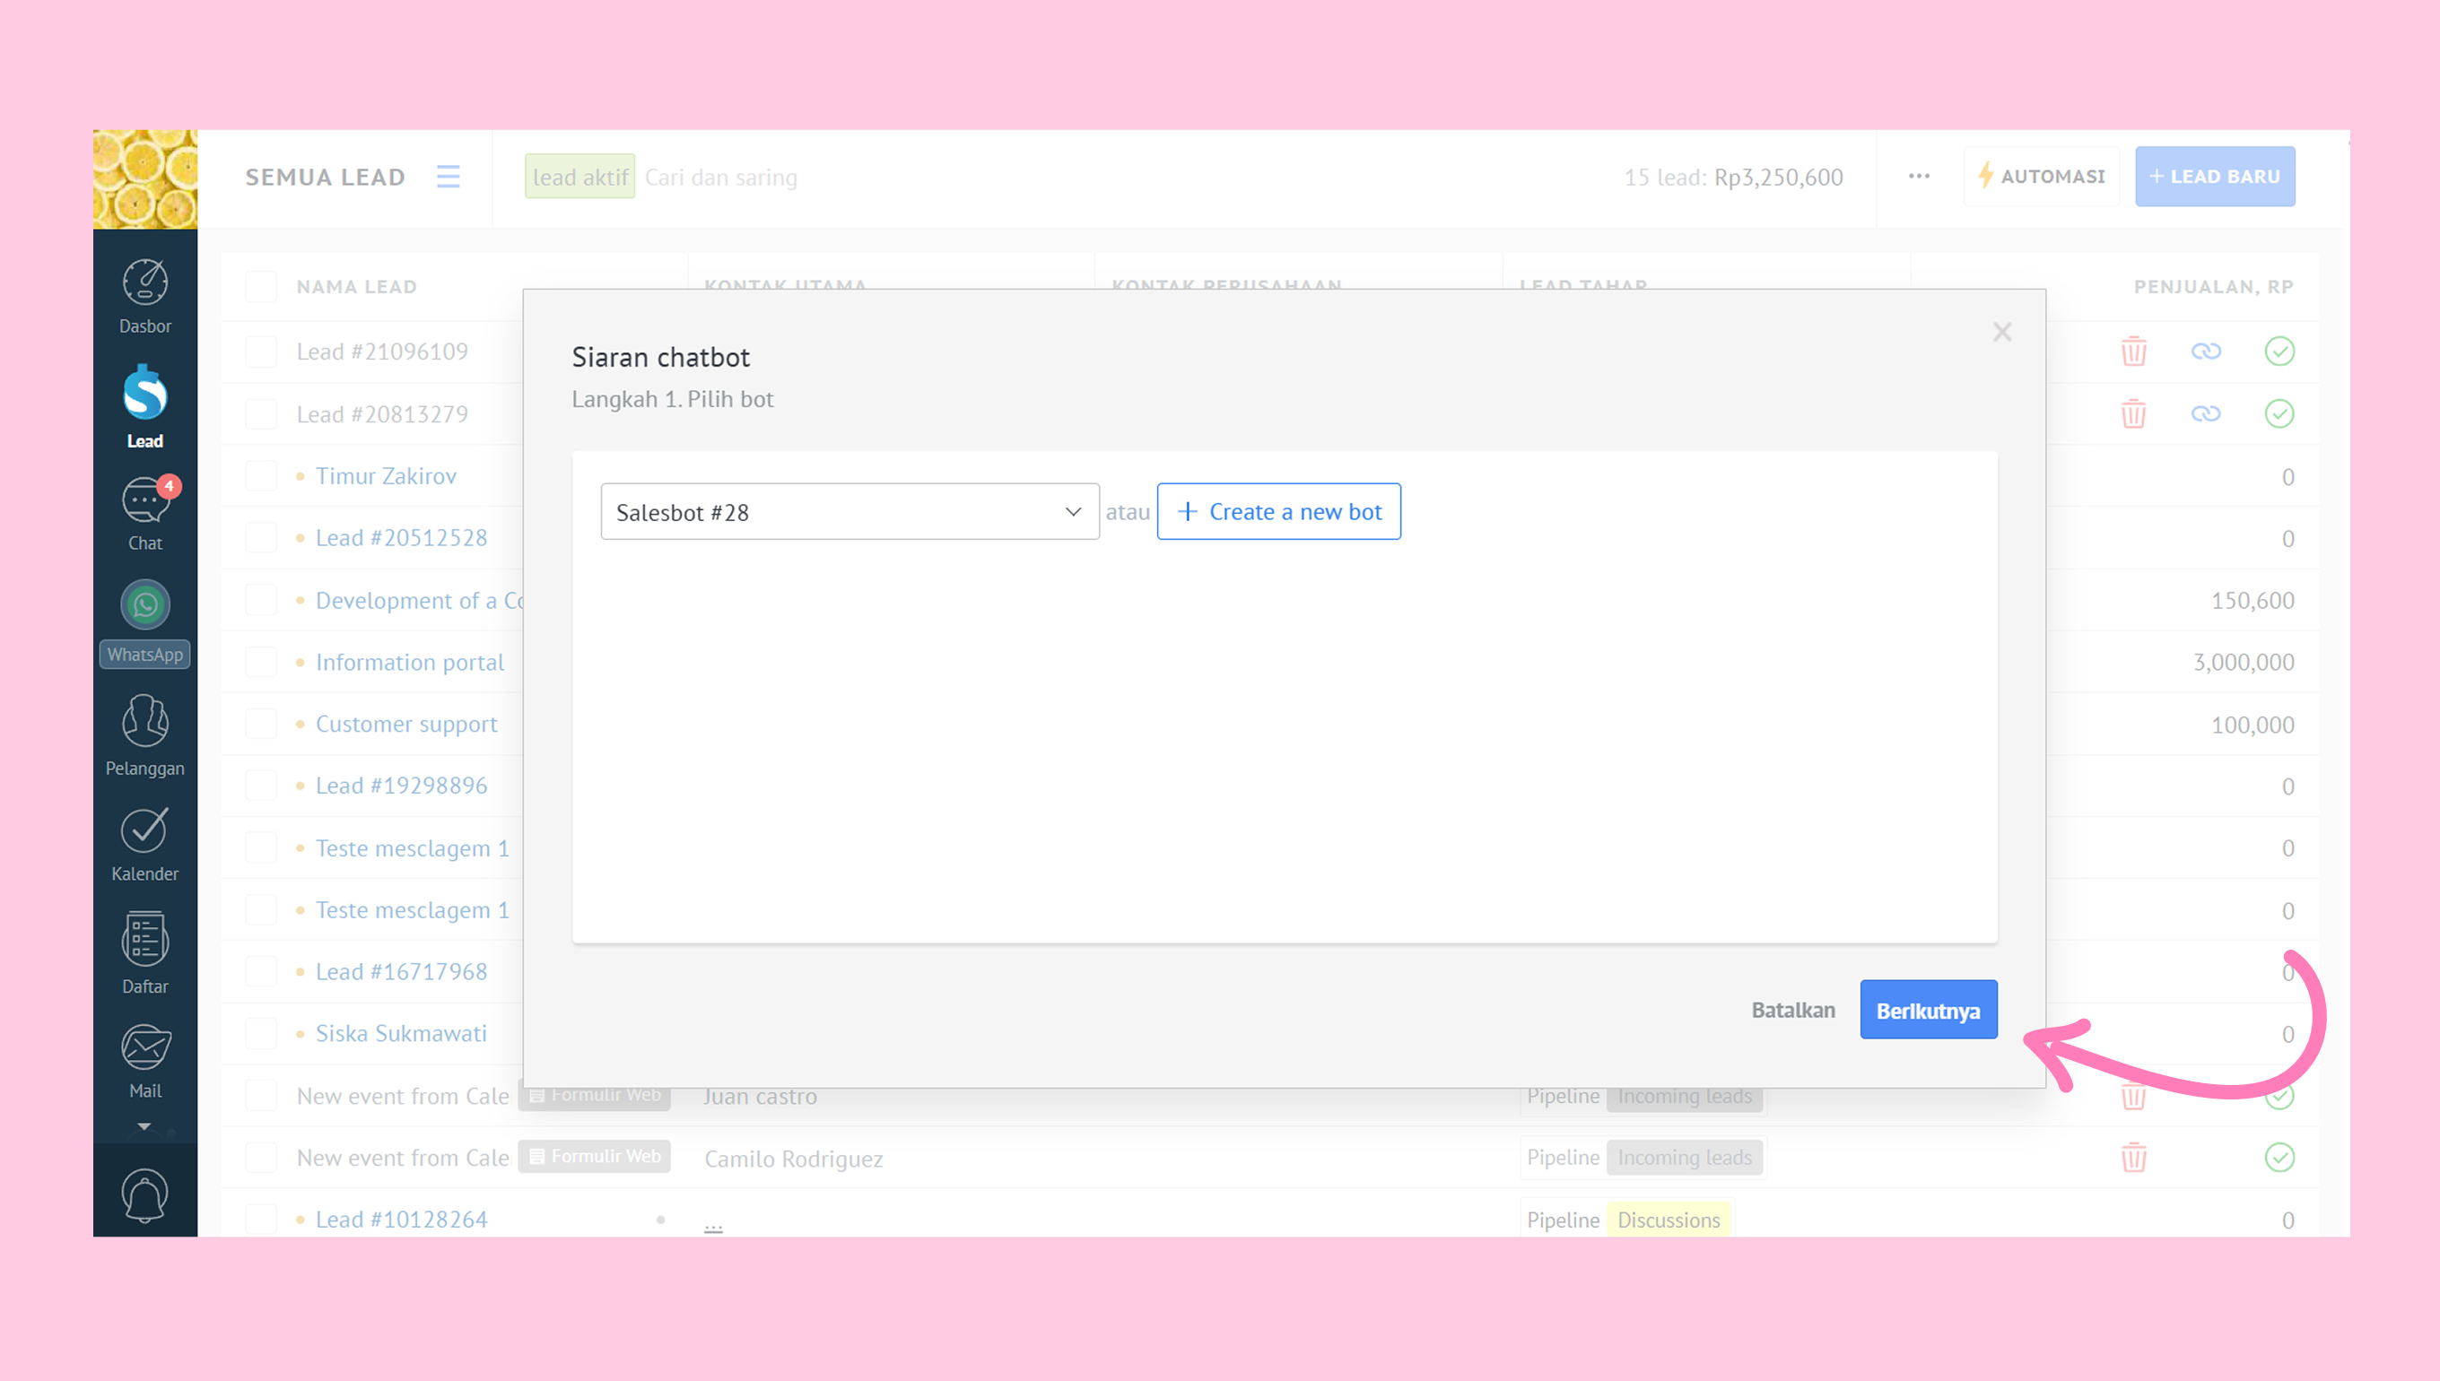Click Formulir Web tag in Camilo Rodriguez row
The image size is (2440, 1381).
pos(594,1156)
